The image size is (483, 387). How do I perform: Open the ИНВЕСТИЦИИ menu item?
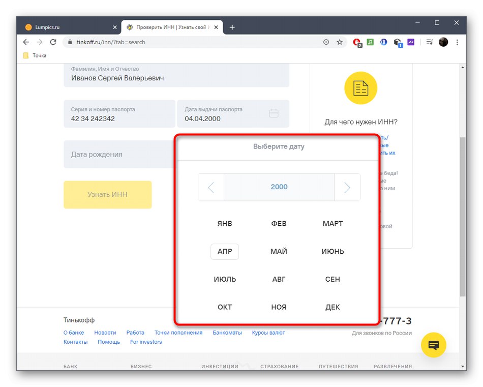(x=219, y=366)
